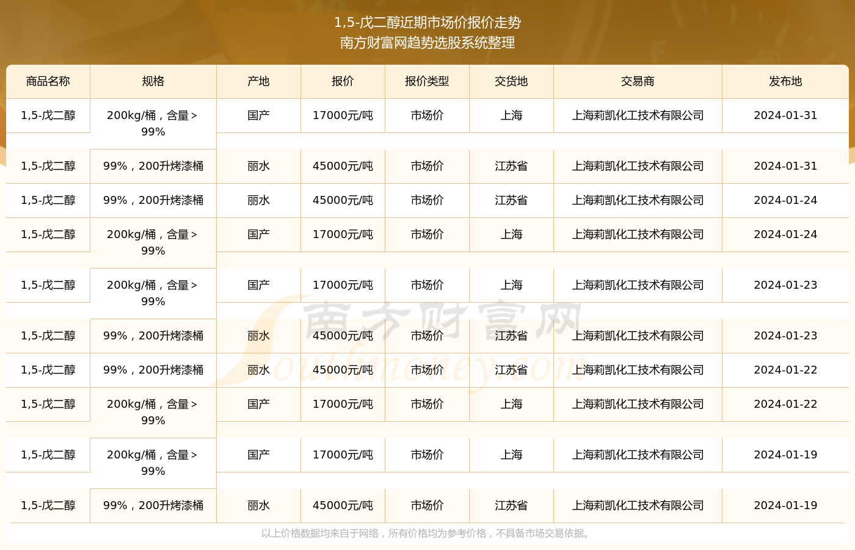Click 江苏省 delivery place in 2024-01-24 row
Image resolution: width=855 pixels, height=550 pixels.
(x=511, y=200)
